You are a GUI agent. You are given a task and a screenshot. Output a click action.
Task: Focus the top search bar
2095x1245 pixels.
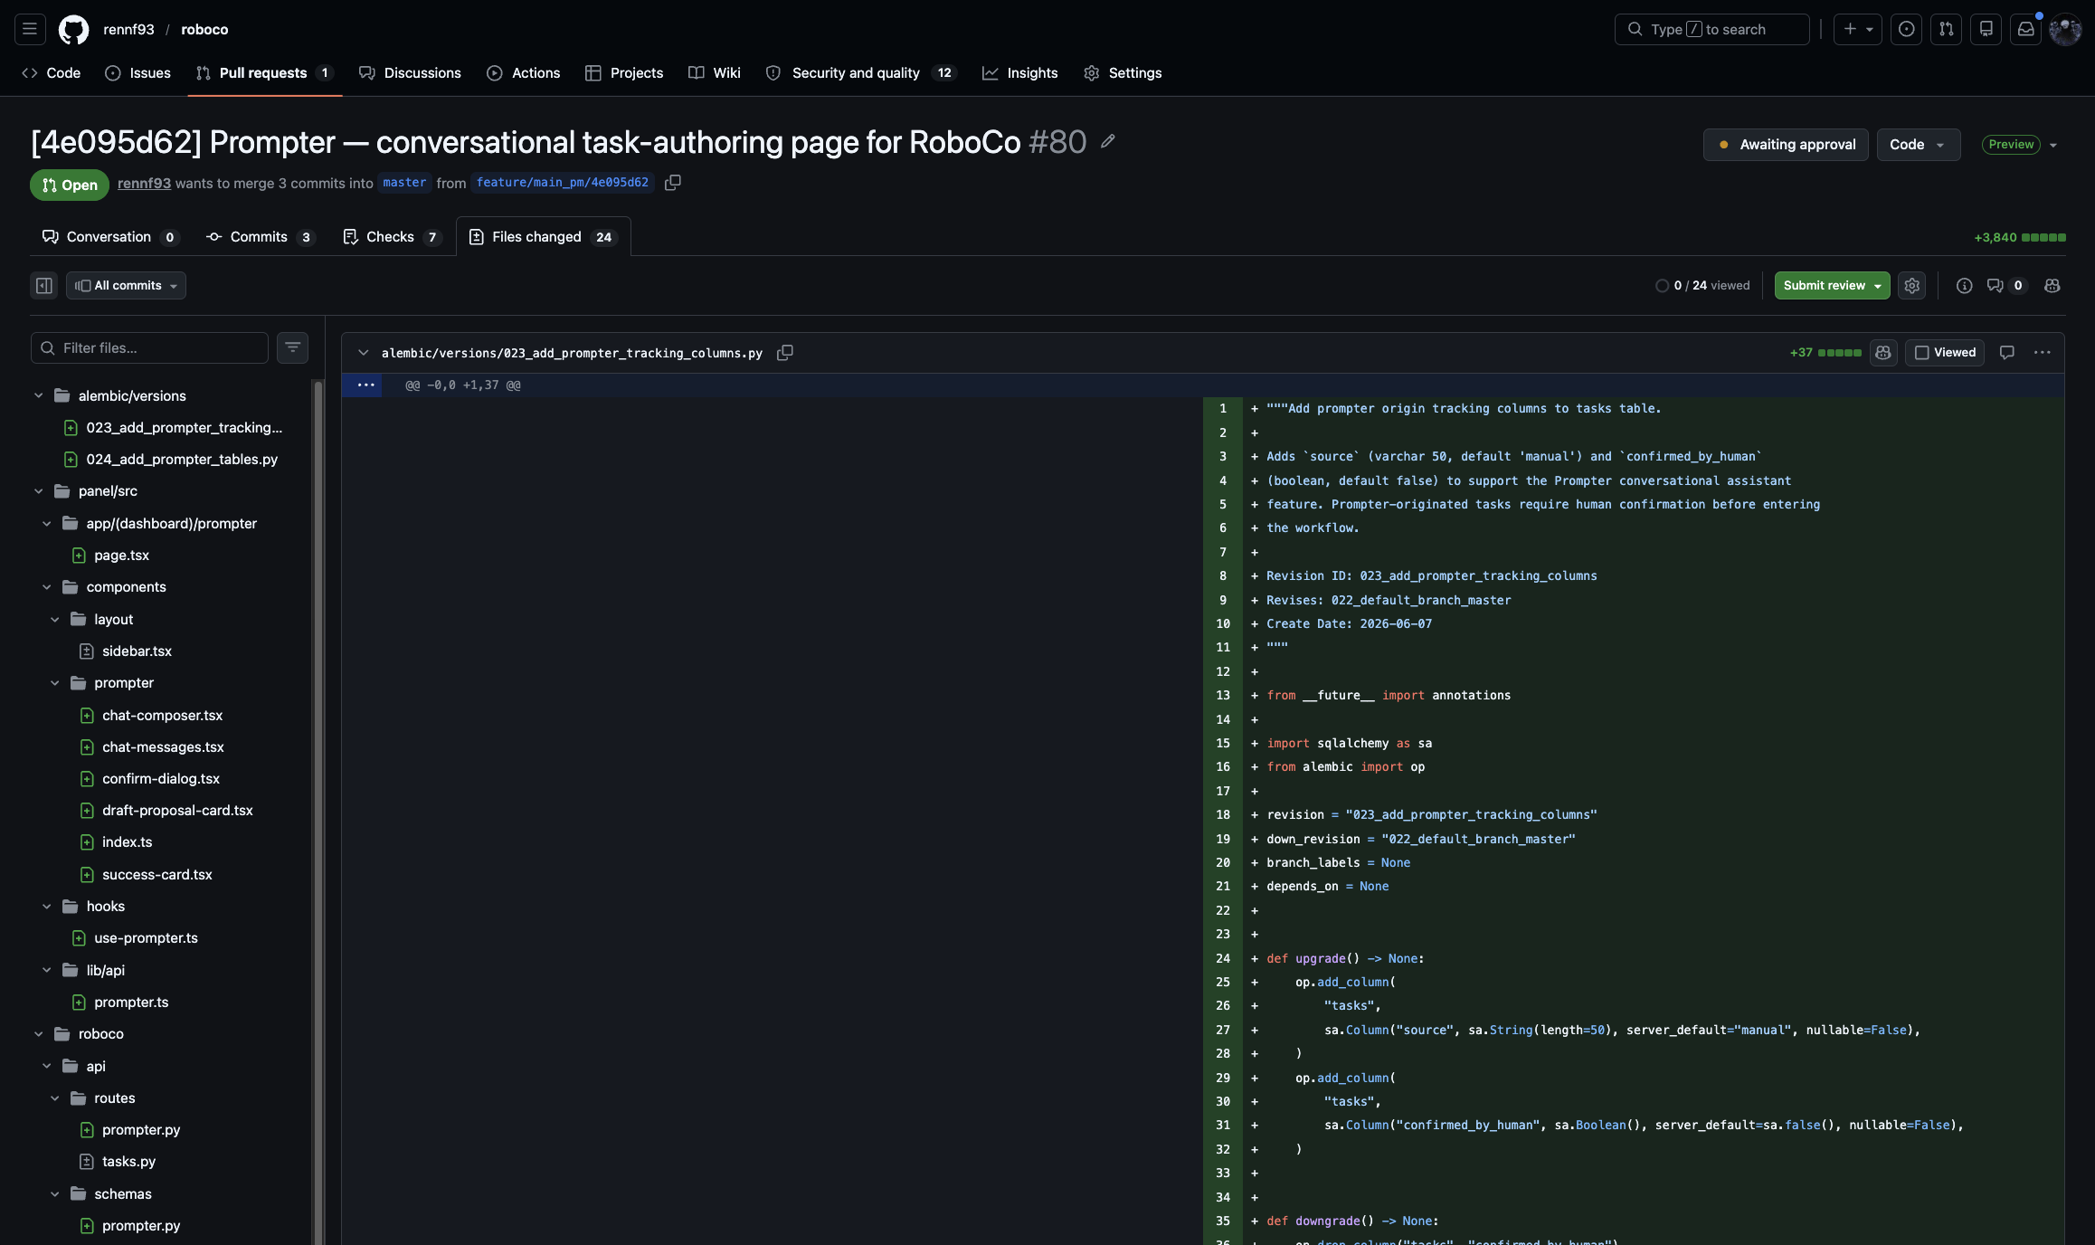click(x=1711, y=29)
